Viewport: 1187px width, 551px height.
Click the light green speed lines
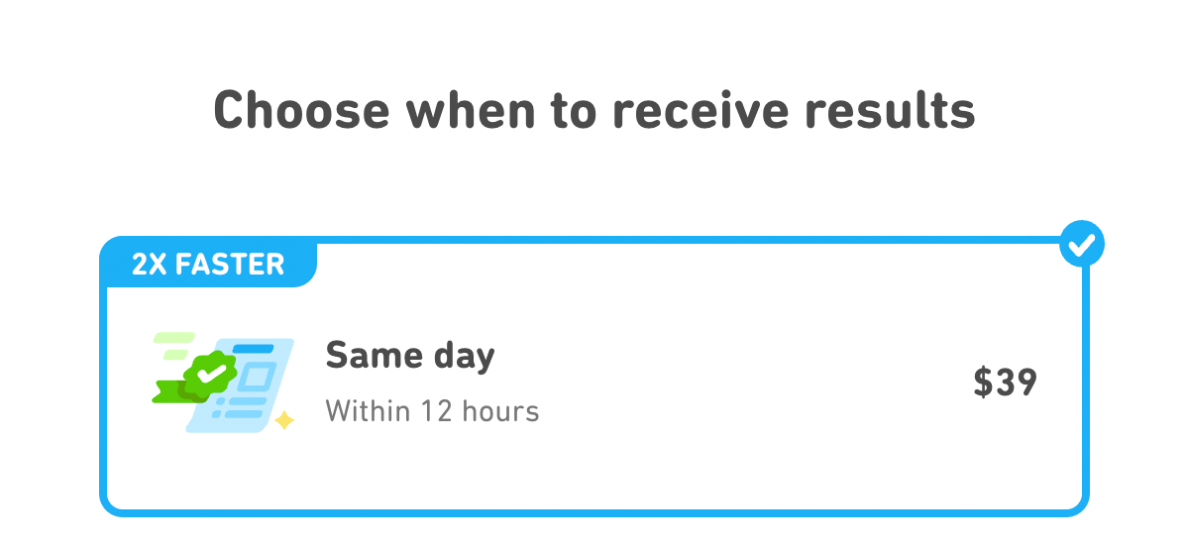click(174, 345)
